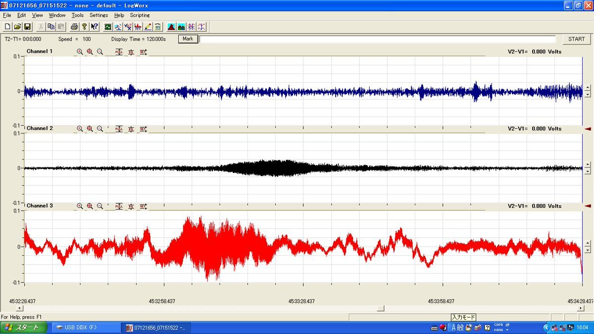The image size is (594, 334).
Task: Click the IME input mode 'A' indicator
Action: click(453, 328)
